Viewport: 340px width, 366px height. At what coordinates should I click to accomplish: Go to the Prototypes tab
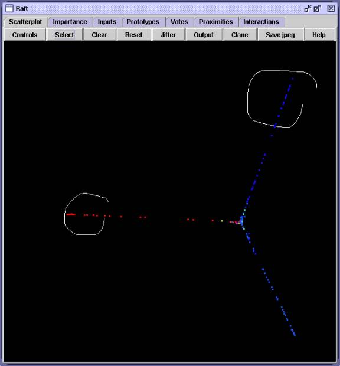click(143, 22)
